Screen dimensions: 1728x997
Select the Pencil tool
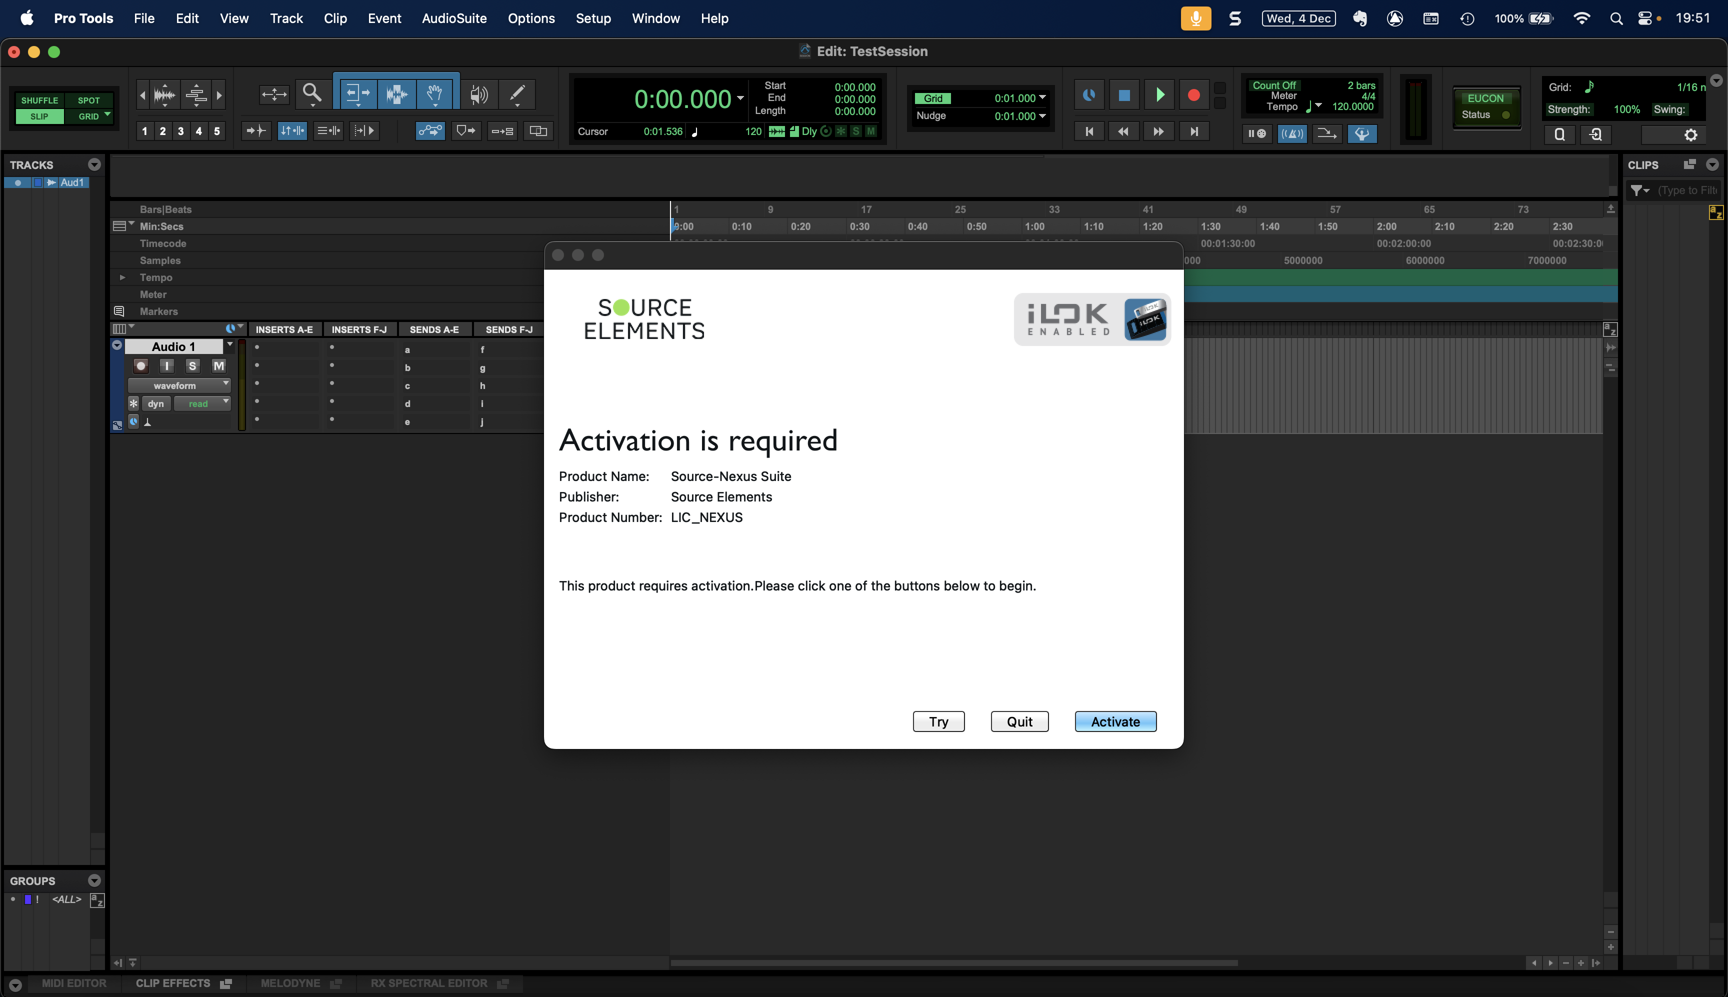click(x=517, y=94)
